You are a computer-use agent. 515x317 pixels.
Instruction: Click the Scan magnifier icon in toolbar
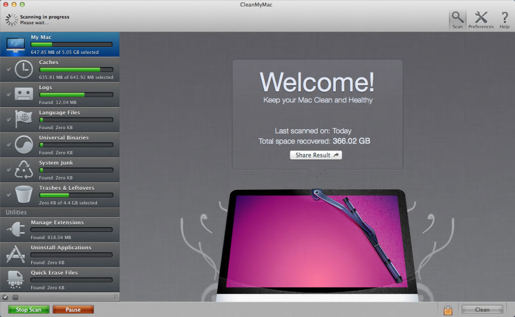click(457, 17)
